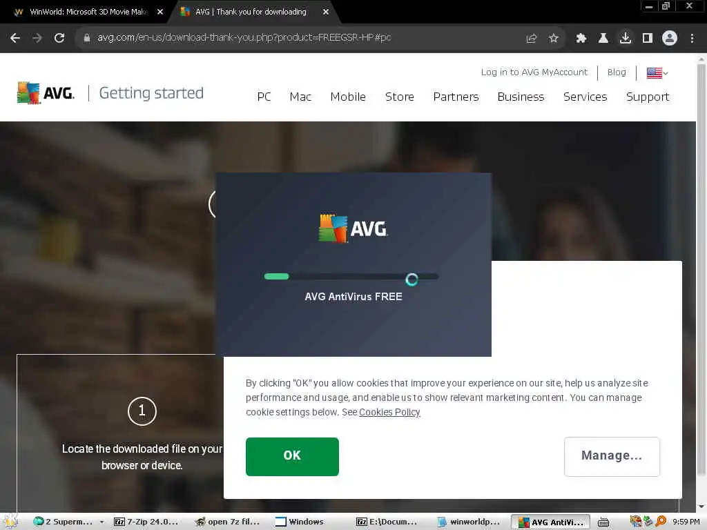Image resolution: width=707 pixels, height=530 pixels.
Task: Reload the AVG page
Action: click(x=59, y=38)
